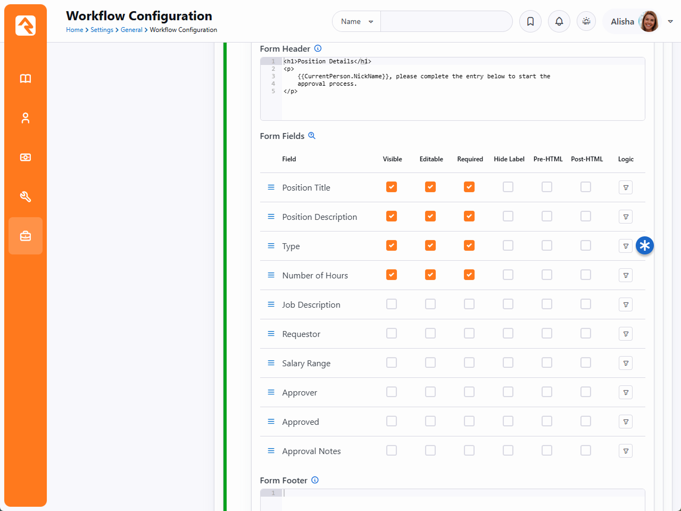Viewport: 681px width, 511px height.
Task: Click the Form Fields magnifier icon
Action: click(x=312, y=136)
